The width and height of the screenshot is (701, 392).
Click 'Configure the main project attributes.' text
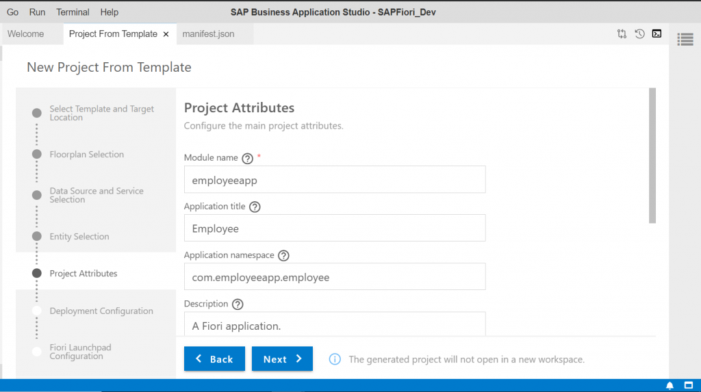pyautogui.click(x=264, y=126)
